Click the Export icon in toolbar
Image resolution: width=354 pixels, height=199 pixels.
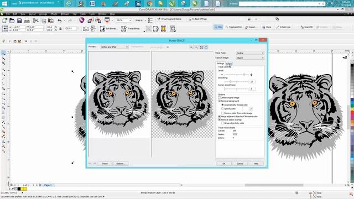[x=98, y=20]
